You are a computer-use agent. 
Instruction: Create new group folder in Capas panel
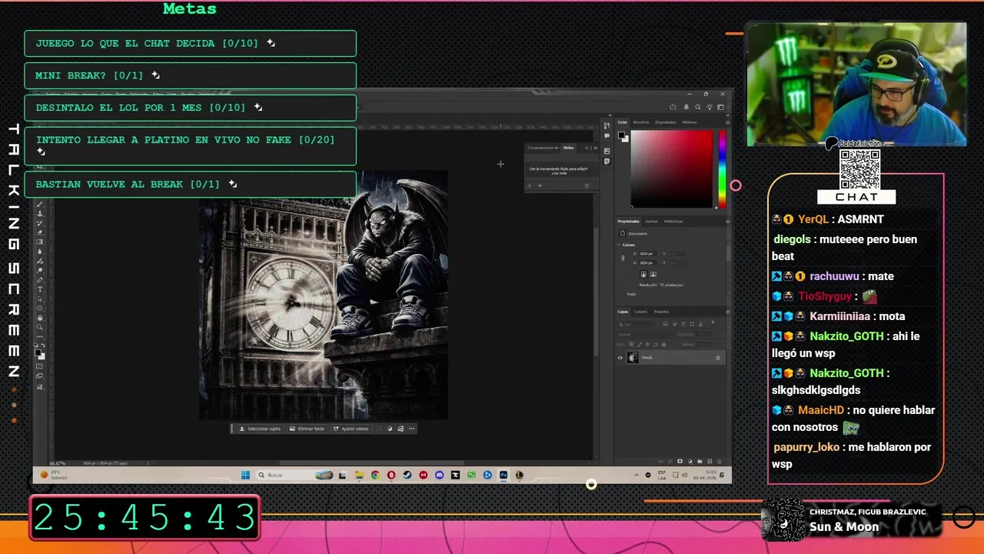click(700, 461)
